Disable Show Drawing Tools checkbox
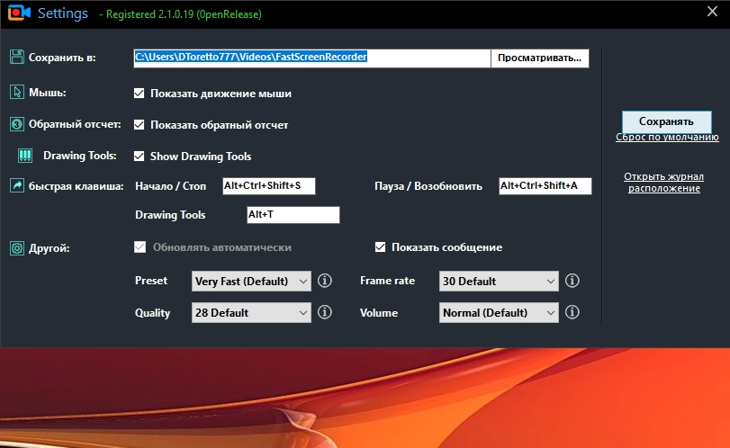 140,156
